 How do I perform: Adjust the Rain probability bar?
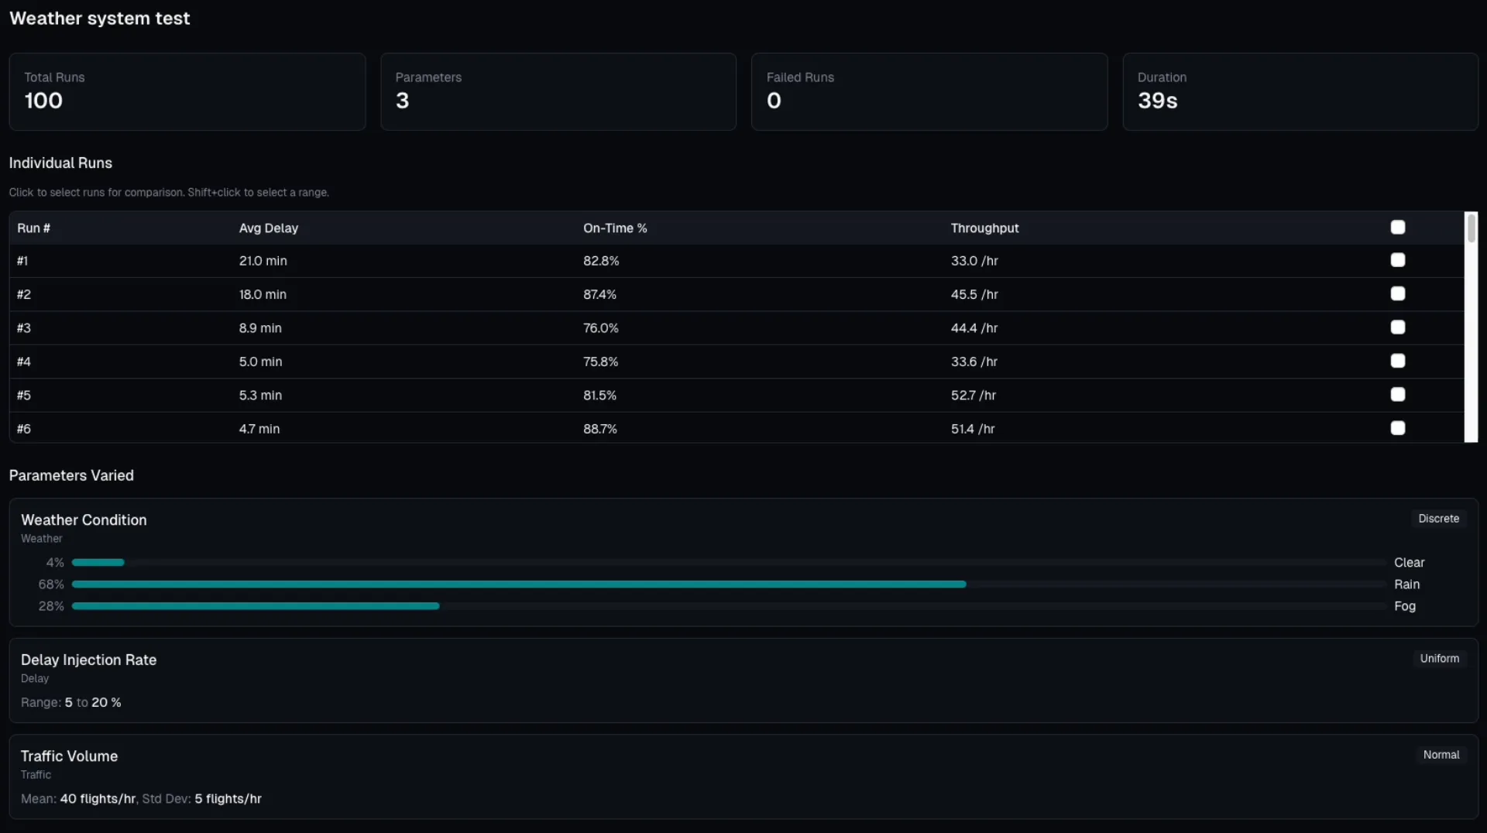click(519, 584)
